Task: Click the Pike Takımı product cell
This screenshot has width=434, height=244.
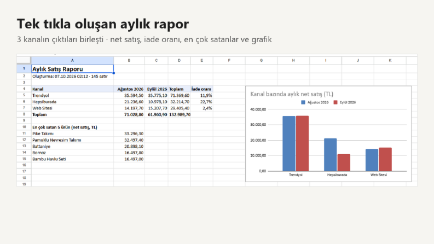Action: point(72,133)
